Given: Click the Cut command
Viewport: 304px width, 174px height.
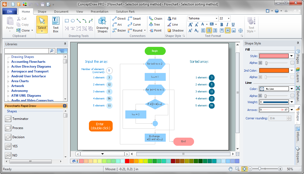Looking at the screenshot, I should (22, 19).
